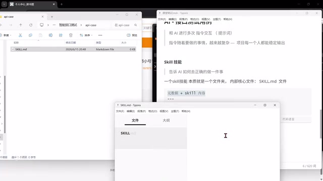The height and width of the screenshot is (181, 323).
Task: Click the Markdown File type cell
Action: tap(105, 49)
